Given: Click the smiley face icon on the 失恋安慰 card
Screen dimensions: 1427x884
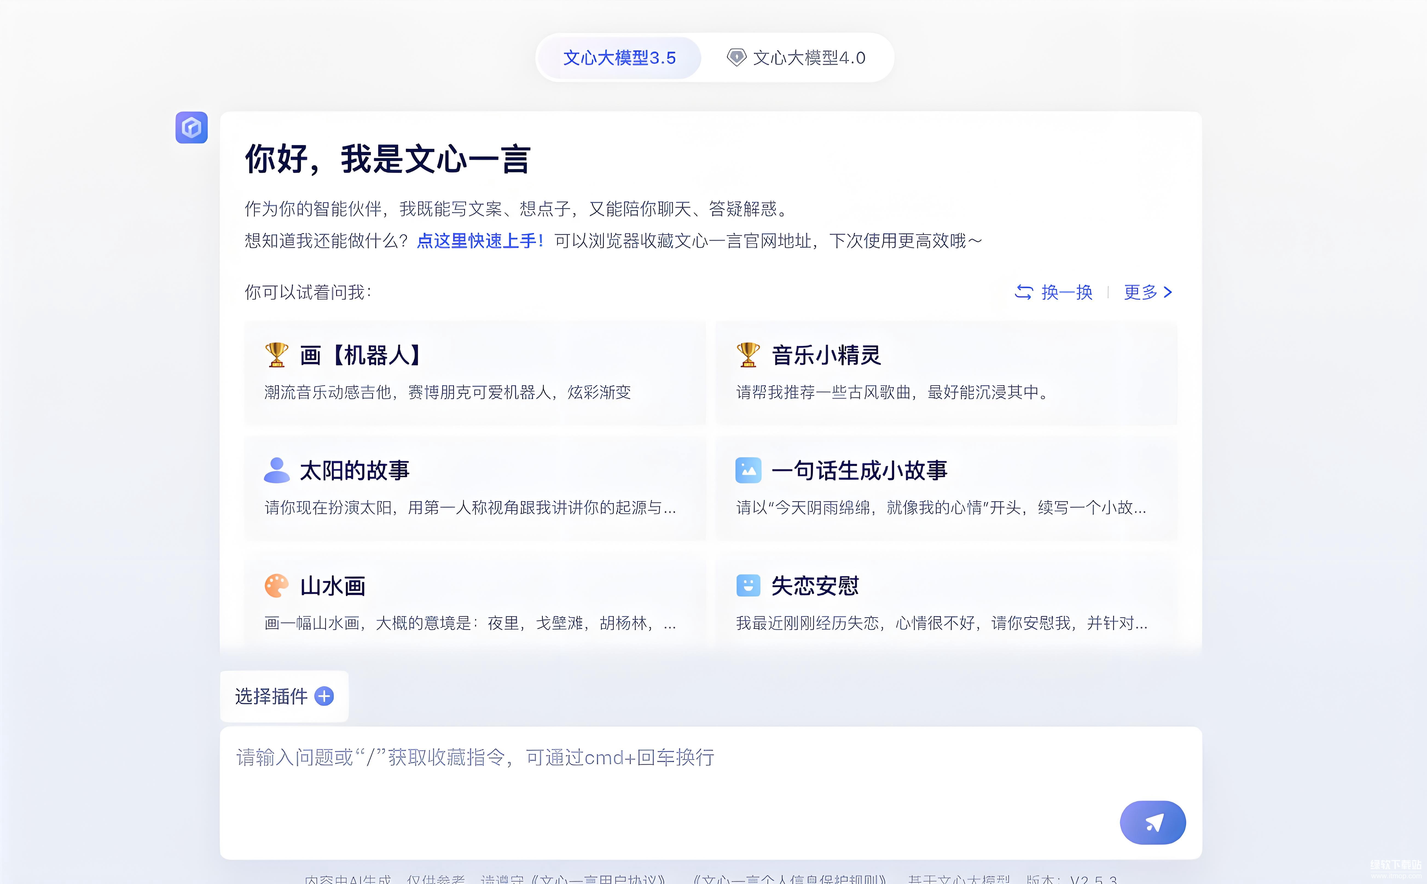Looking at the screenshot, I should 748,585.
